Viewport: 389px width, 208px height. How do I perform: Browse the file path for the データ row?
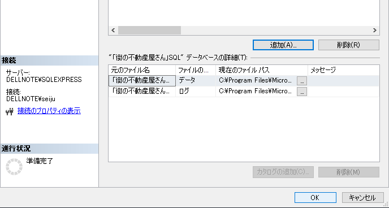tap(302, 81)
